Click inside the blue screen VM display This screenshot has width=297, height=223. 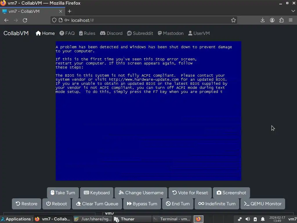(148, 111)
